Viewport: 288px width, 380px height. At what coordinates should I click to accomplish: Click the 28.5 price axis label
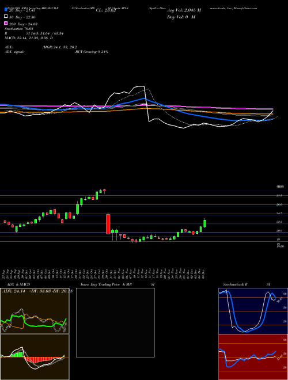279,195
